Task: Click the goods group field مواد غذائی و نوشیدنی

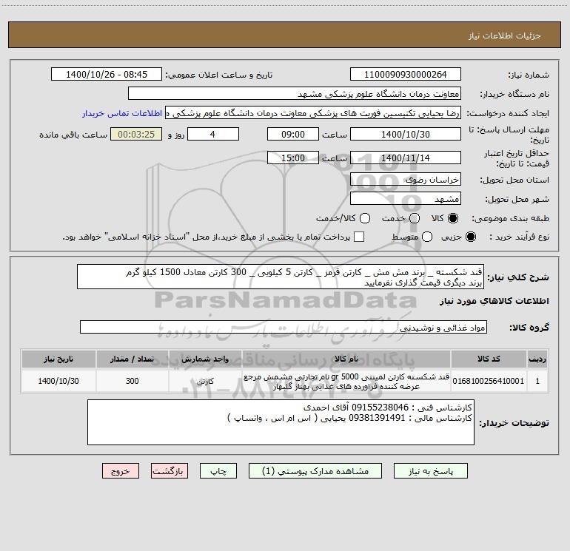Action: point(284,327)
